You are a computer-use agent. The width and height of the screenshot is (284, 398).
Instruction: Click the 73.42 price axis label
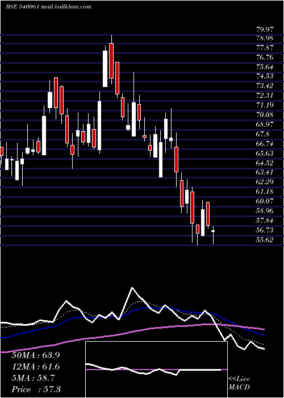pyautogui.click(x=265, y=86)
